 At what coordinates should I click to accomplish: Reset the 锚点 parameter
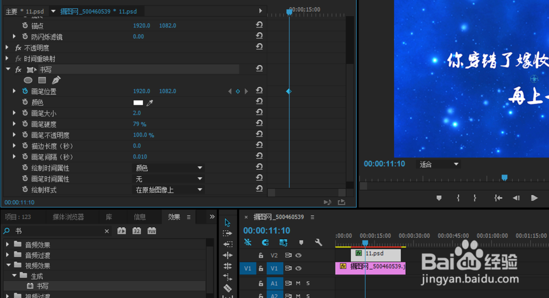[259, 25]
